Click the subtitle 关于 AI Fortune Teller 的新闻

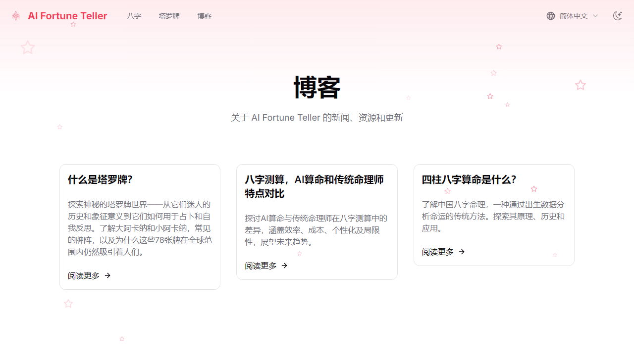[x=317, y=118]
